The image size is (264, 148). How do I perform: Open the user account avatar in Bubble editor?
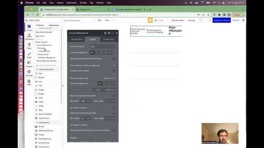(243, 20)
